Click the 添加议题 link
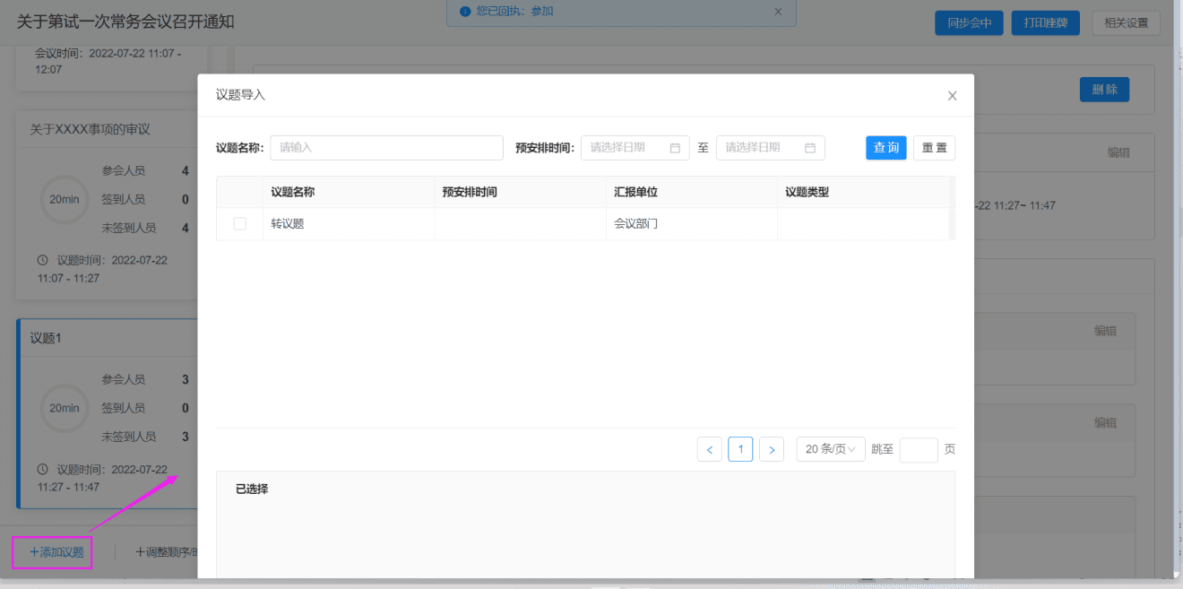Viewport: 1183px width, 589px height. tap(58, 552)
